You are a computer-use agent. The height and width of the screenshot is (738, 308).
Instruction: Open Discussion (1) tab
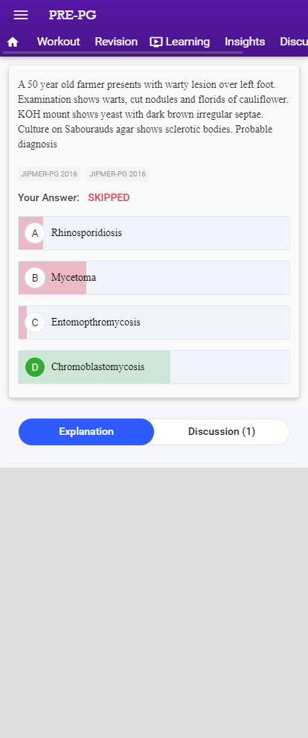click(x=222, y=432)
